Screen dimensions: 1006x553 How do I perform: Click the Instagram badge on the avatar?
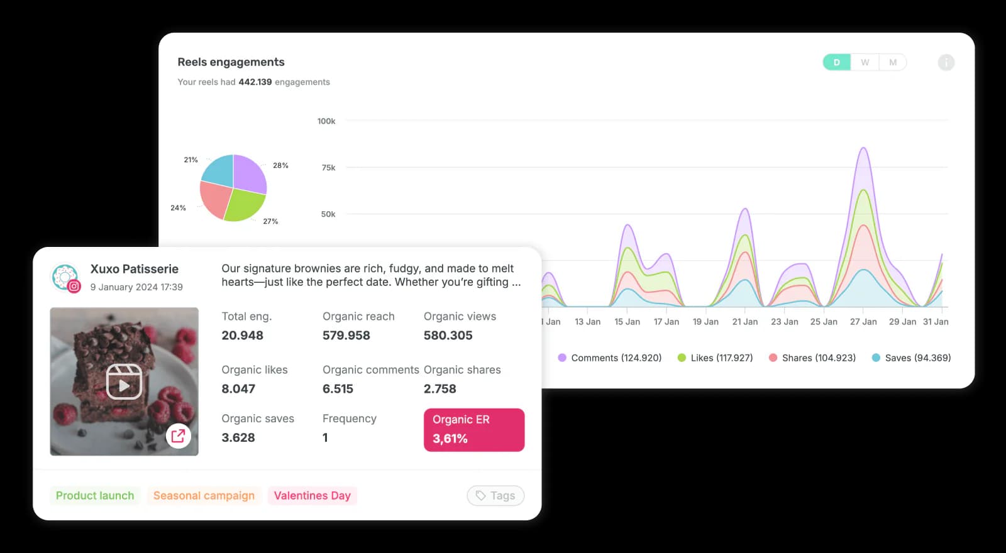74,287
